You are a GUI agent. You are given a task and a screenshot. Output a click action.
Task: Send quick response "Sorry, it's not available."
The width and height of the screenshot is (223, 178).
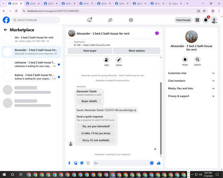(x=96, y=140)
